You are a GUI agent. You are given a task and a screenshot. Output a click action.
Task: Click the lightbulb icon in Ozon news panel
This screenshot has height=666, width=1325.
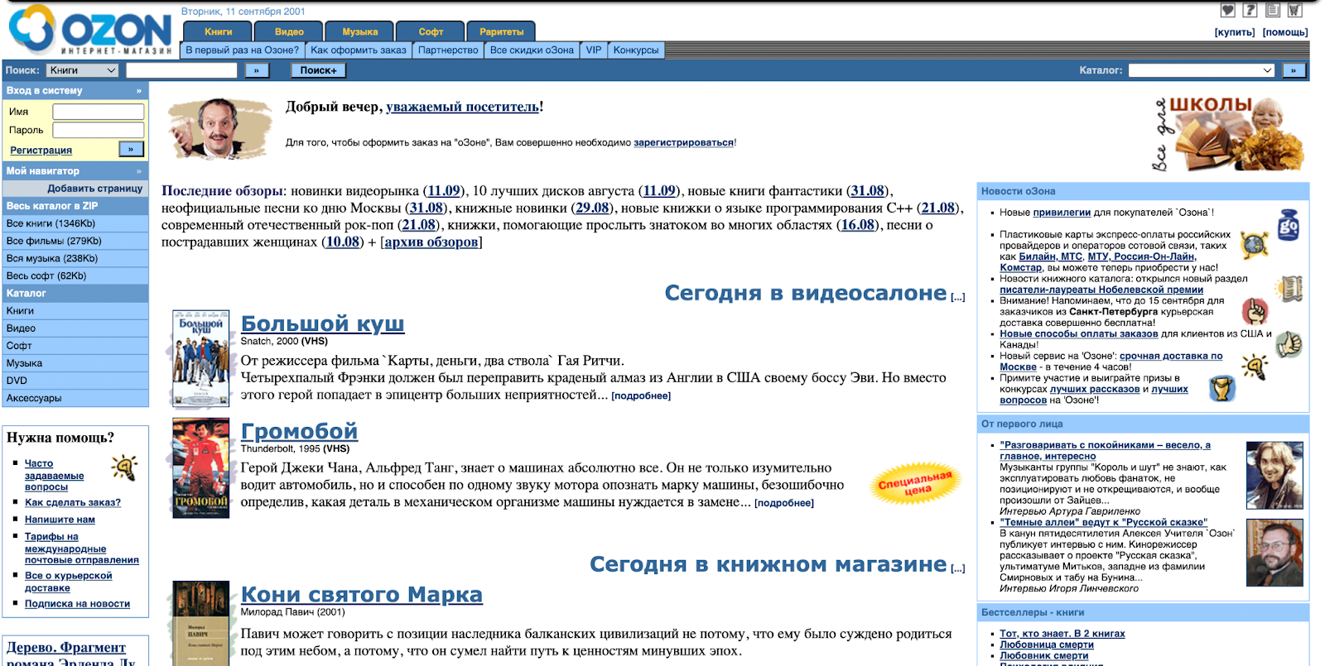(x=1255, y=365)
